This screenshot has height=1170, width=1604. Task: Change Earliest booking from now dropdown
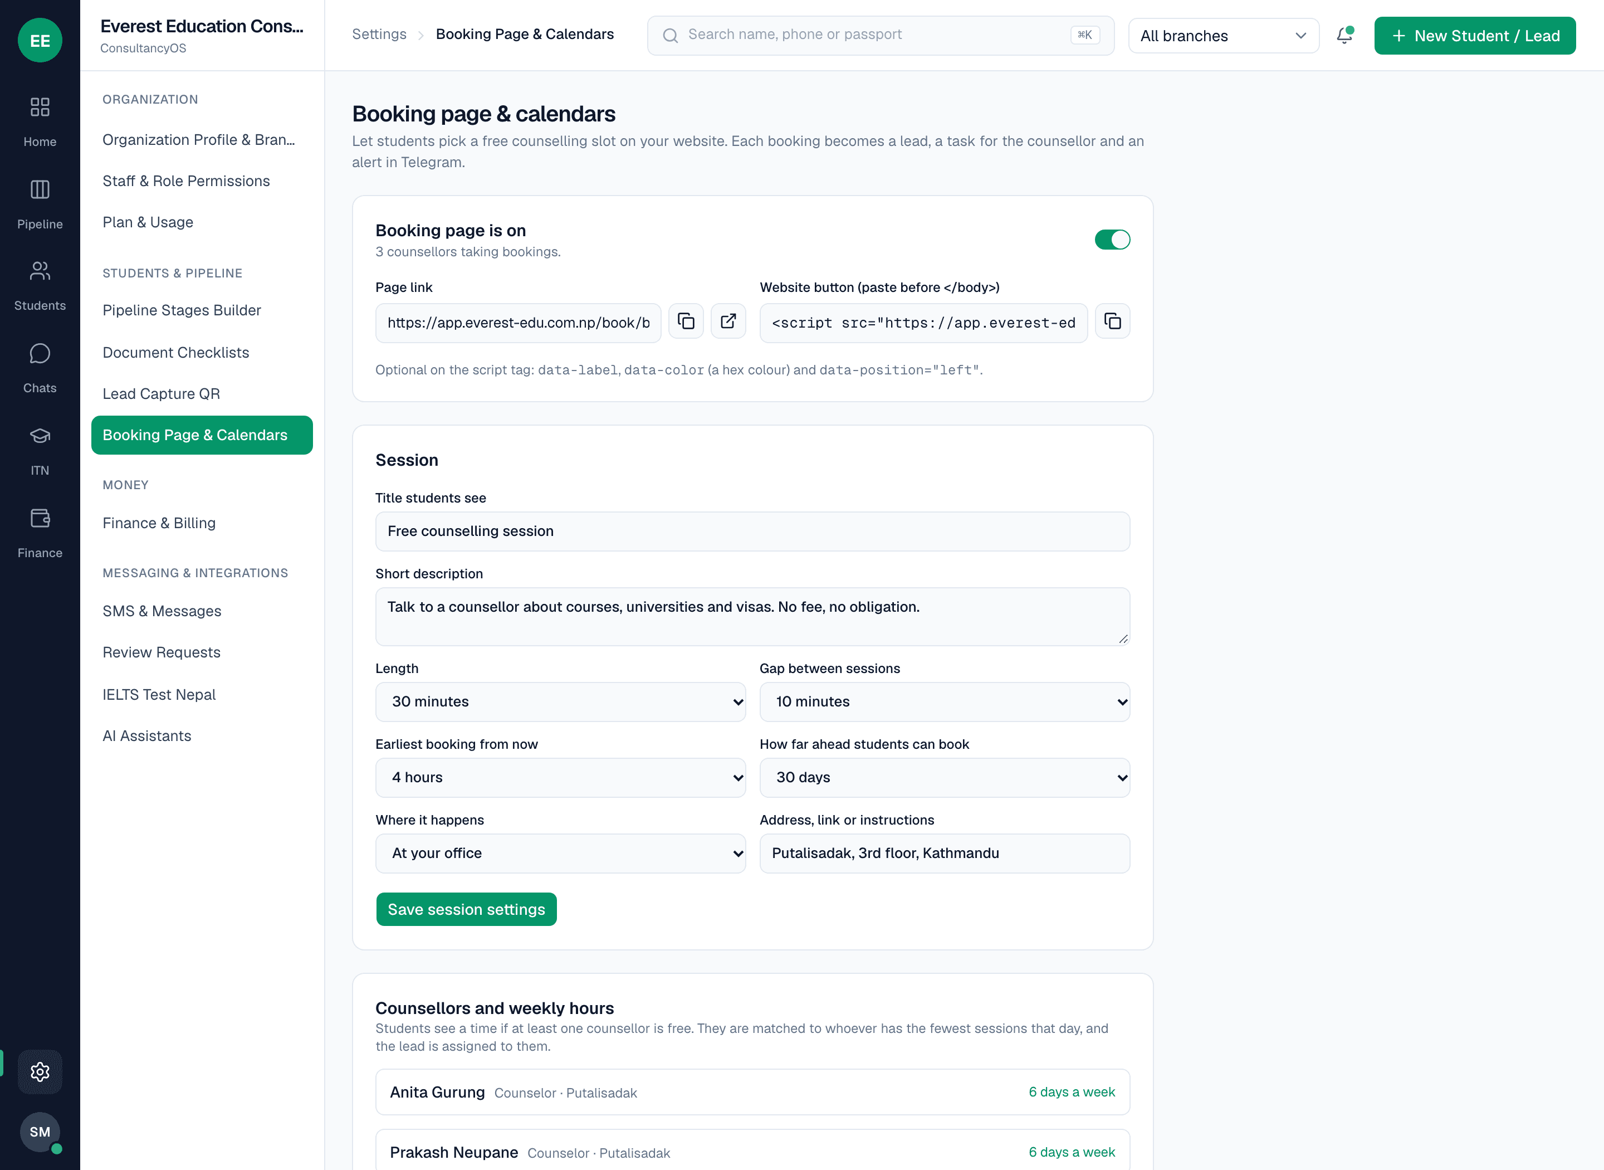[x=560, y=778]
